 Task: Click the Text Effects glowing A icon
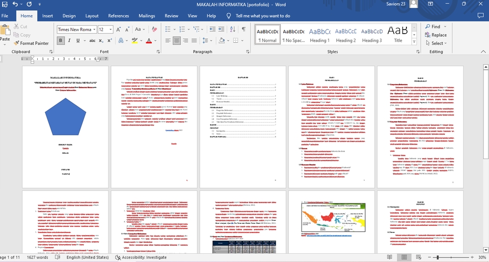coord(121,41)
